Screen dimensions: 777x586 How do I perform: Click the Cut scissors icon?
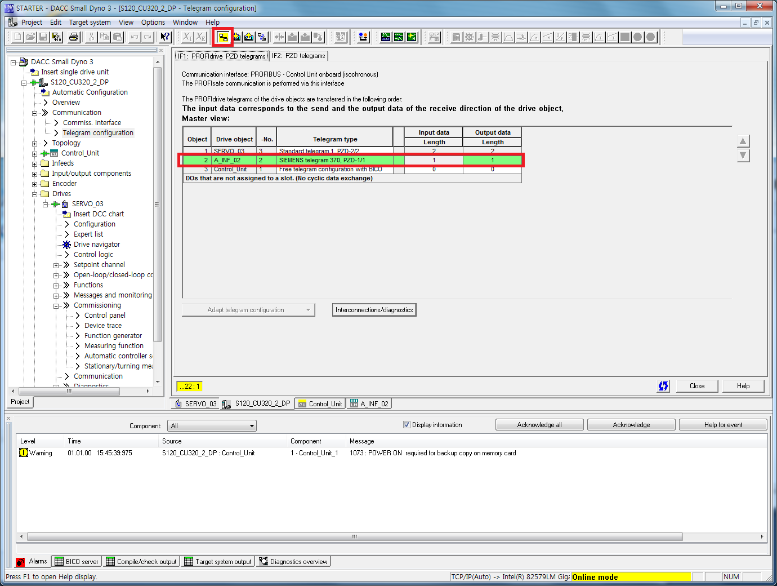point(91,37)
